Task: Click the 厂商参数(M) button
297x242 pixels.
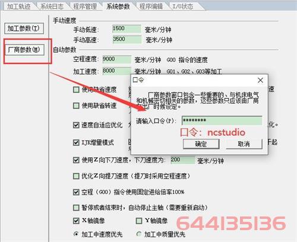Action: coord(24,50)
